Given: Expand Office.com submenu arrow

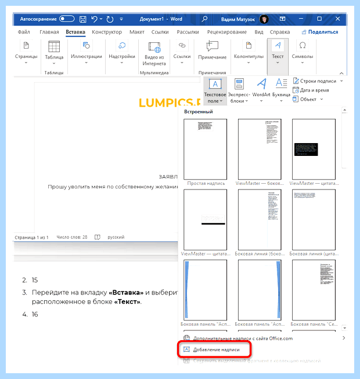Looking at the screenshot, I should tap(344, 338).
